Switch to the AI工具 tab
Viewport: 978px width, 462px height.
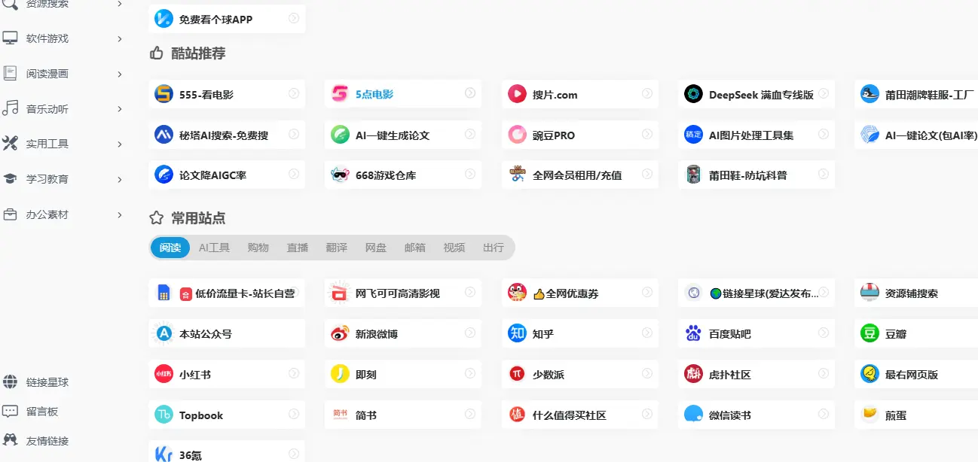pyautogui.click(x=214, y=248)
